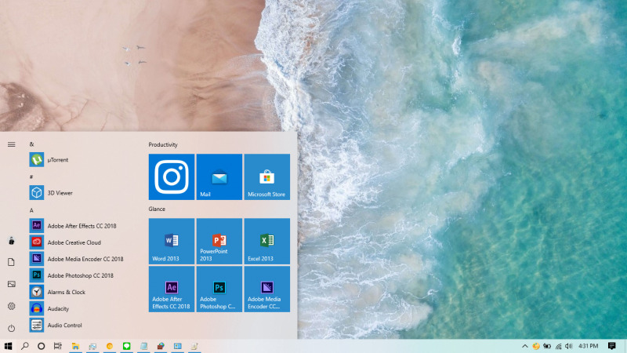Open the Instagram tile
The height and width of the screenshot is (353, 627).
point(172,177)
